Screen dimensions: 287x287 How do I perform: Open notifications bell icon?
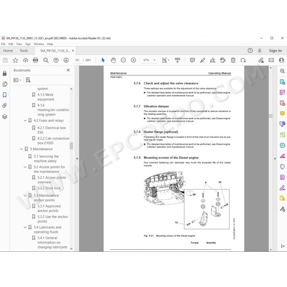click(x=260, y=50)
